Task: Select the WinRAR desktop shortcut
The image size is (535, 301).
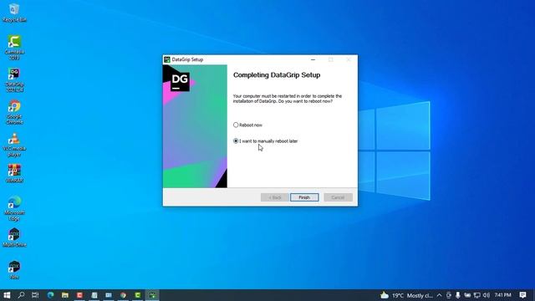Action: [14, 173]
